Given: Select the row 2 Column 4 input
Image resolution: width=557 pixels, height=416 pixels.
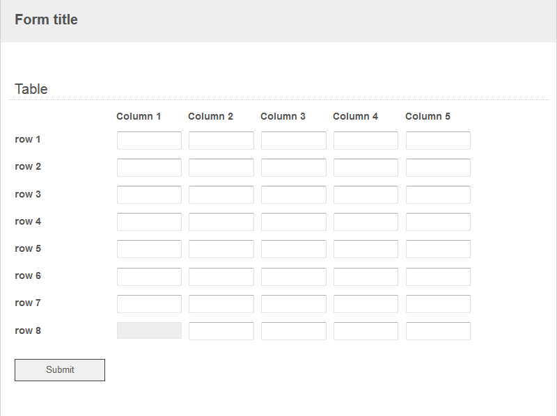Looking at the screenshot, I should coord(366,168).
